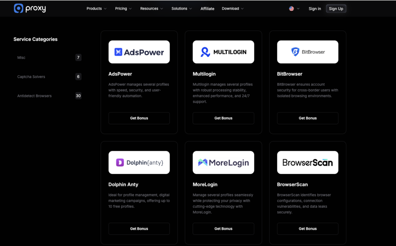Click the BrowserScan logo image

307,162
